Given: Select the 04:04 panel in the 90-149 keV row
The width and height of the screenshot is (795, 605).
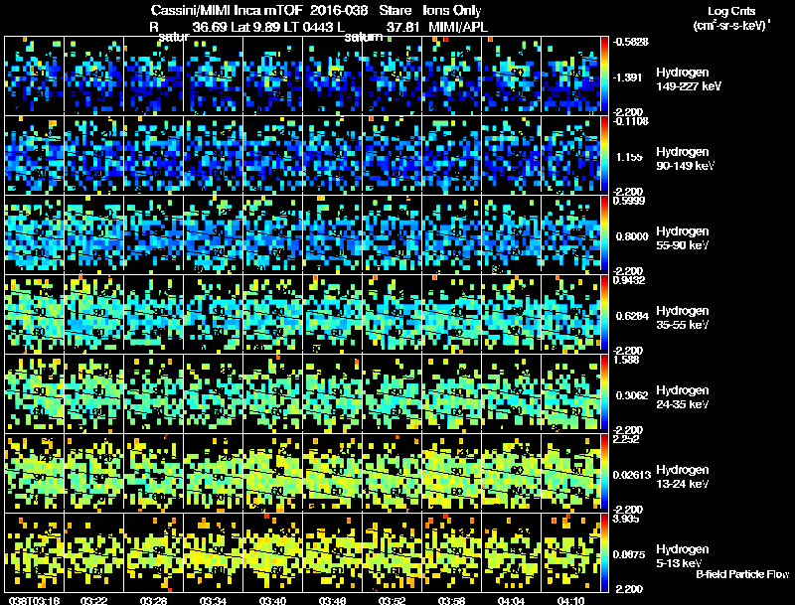Looking at the screenshot, I should coord(511,155).
